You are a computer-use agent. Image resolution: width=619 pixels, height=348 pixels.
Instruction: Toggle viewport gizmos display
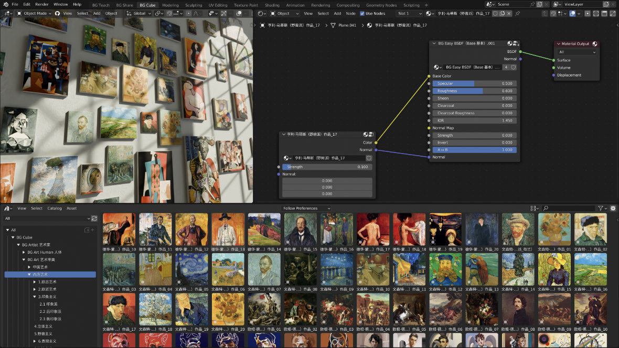[x=224, y=14]
